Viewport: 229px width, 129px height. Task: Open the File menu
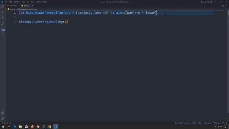pyautogui.click(x=6, y=2)
